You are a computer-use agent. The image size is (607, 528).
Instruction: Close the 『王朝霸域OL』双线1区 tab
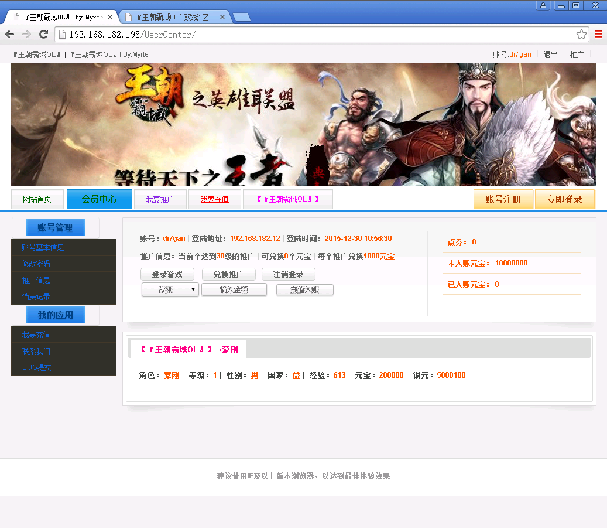222,17
